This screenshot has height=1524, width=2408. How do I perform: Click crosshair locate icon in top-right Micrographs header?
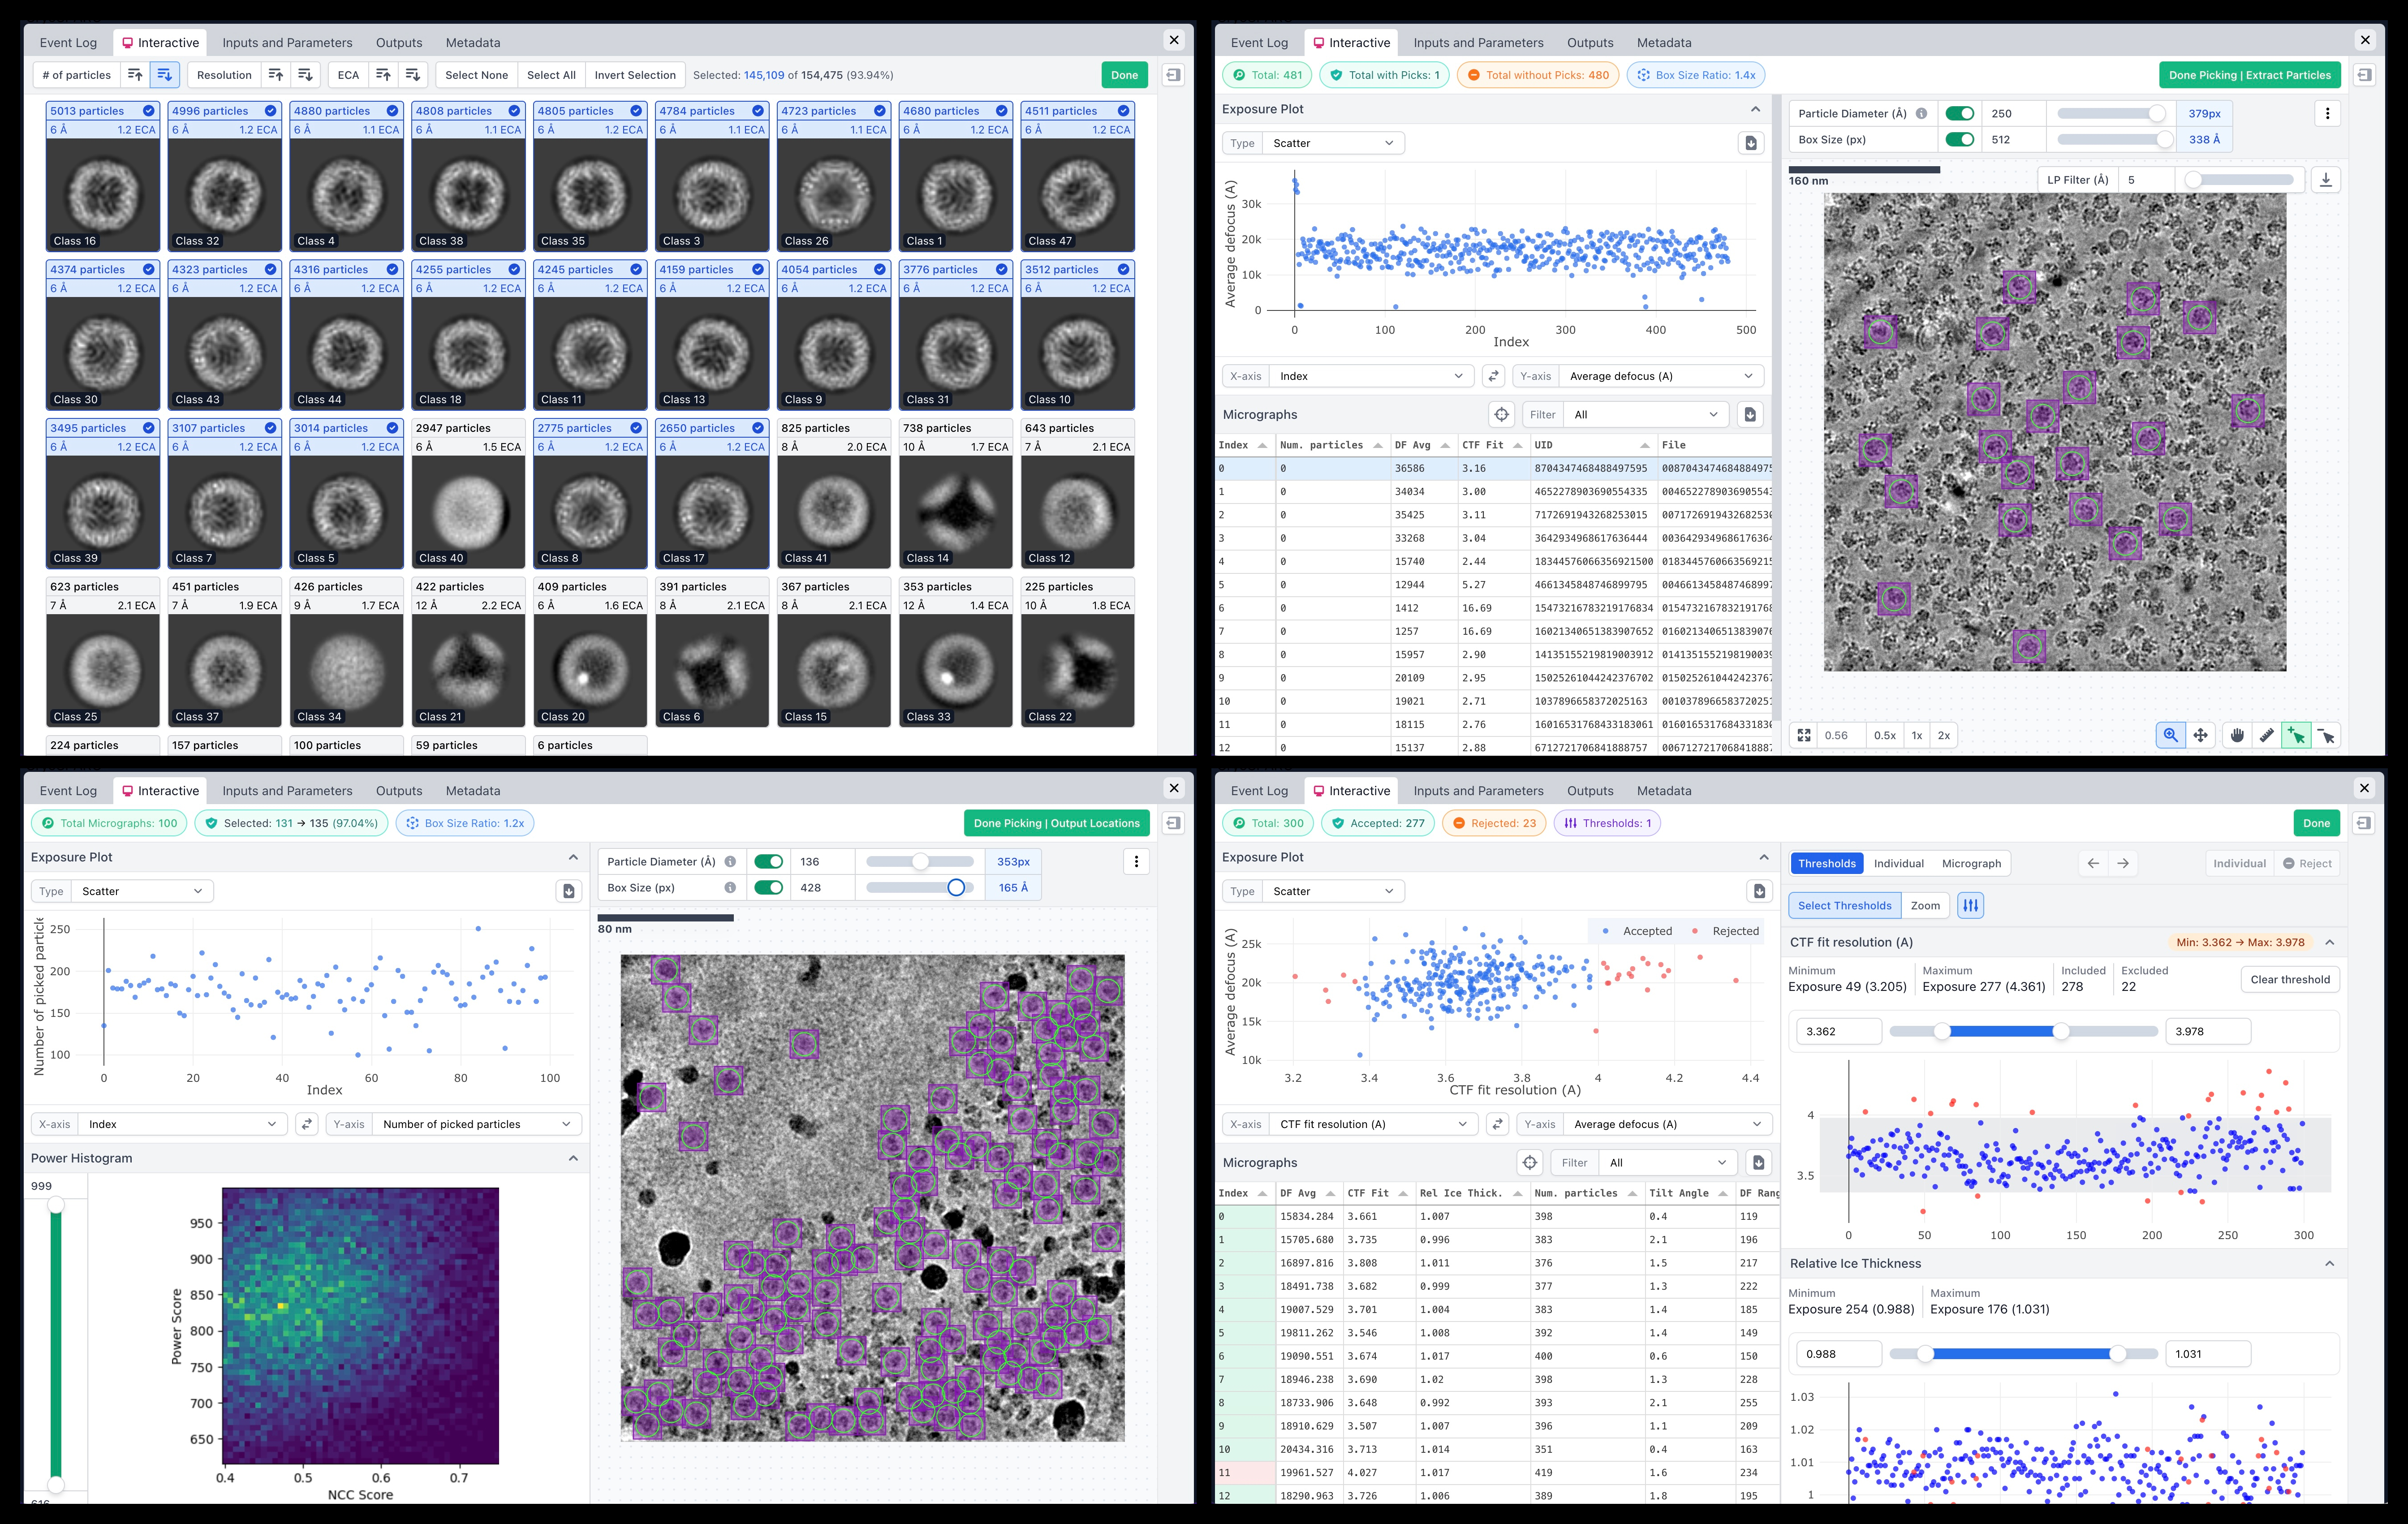click(1501, 414)
